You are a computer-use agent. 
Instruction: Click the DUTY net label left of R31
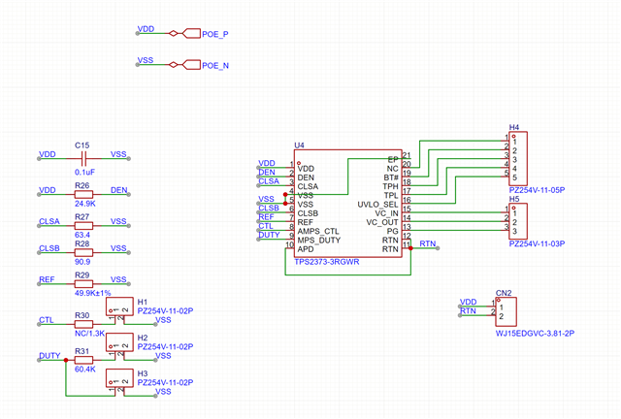(x=49, y=356)
